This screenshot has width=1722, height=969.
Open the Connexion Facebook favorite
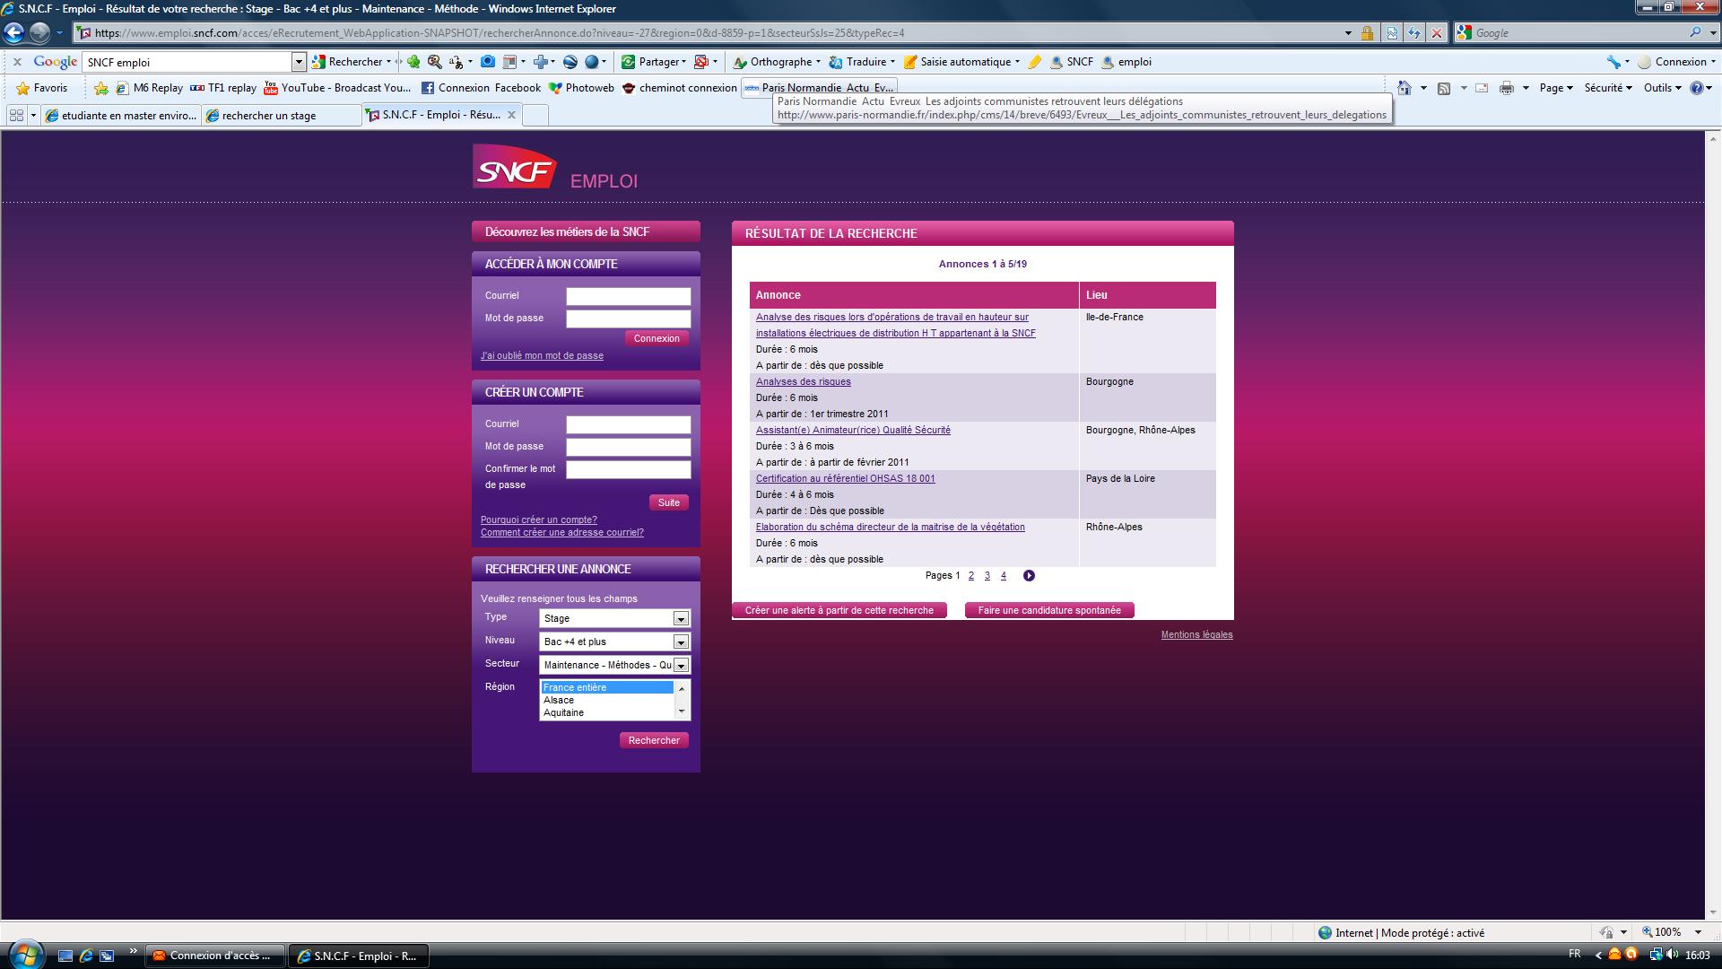(x=481, y=88)
